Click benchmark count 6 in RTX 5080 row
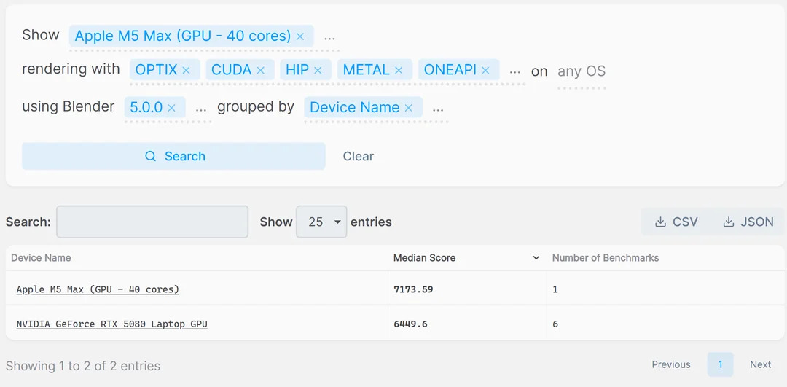The height and width of the screenshot is (387, 787). pos(555,324)
